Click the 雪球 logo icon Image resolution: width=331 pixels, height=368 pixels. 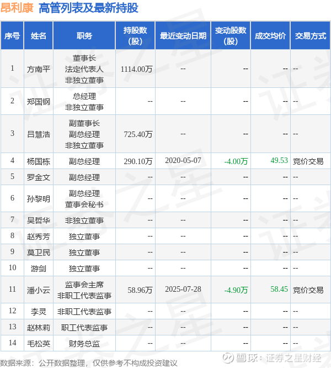pyautogui.click(x=228, y=358)
